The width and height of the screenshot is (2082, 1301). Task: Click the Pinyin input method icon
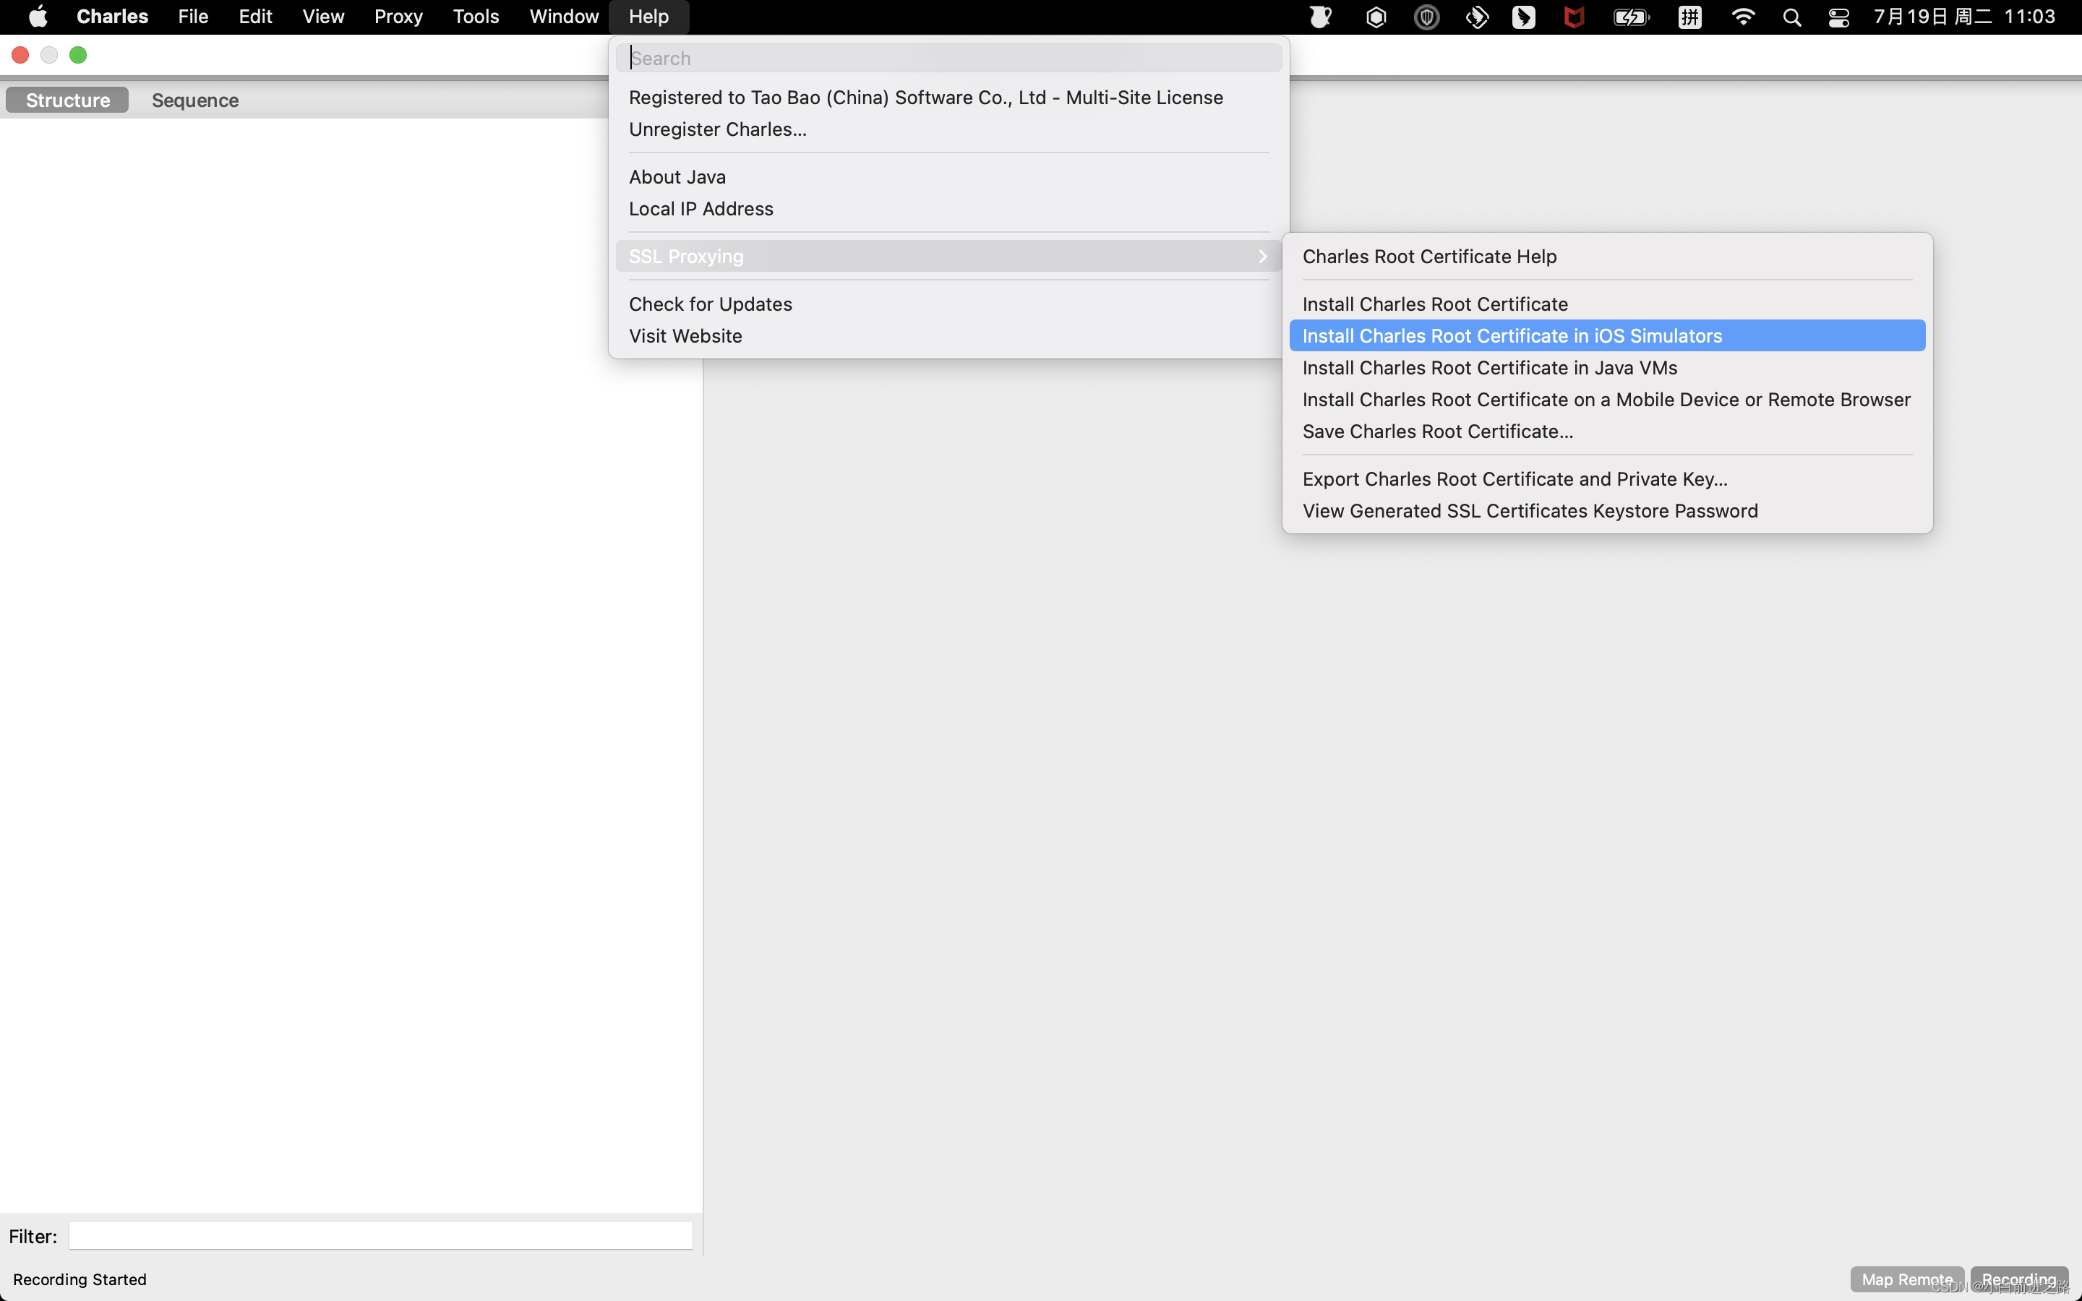(1689, 17)
